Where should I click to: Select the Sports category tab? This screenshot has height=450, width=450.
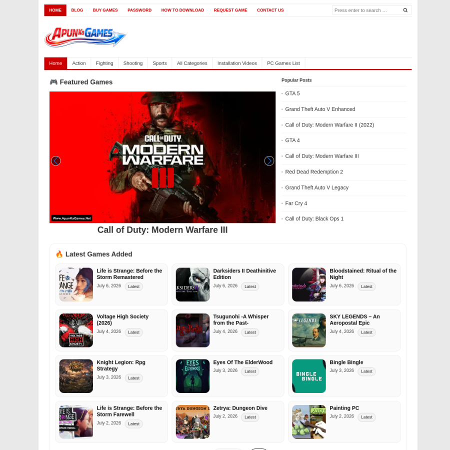[159, 63]
